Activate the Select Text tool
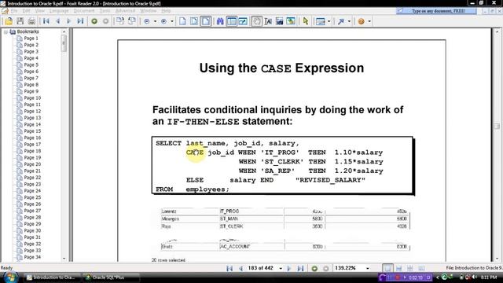The image size is (503, 283). click(268, 21)
